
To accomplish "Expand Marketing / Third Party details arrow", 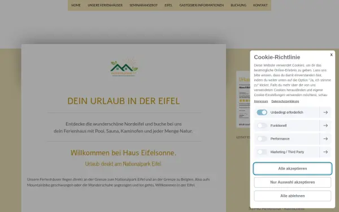I will tap(325, 152).
